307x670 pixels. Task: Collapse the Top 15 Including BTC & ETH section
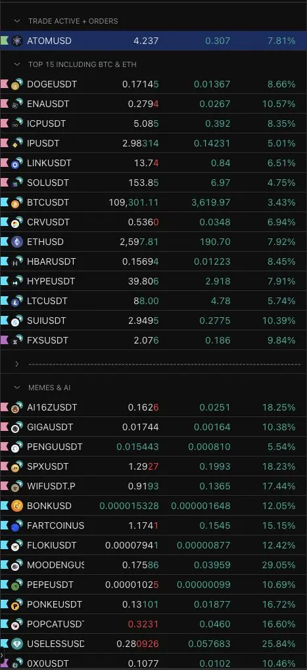coord(17,64)
